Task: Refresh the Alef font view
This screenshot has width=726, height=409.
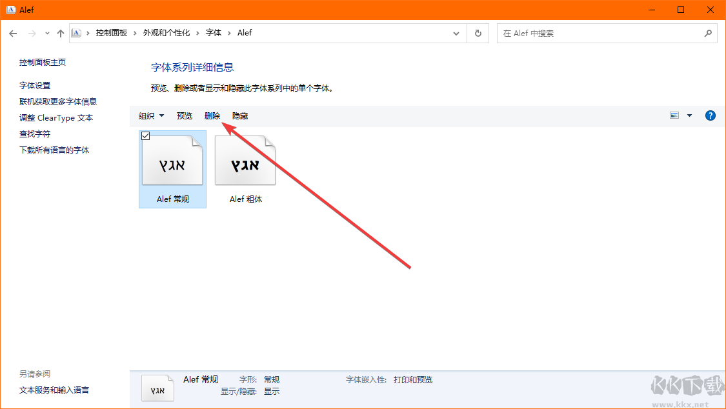Action: 478,33
